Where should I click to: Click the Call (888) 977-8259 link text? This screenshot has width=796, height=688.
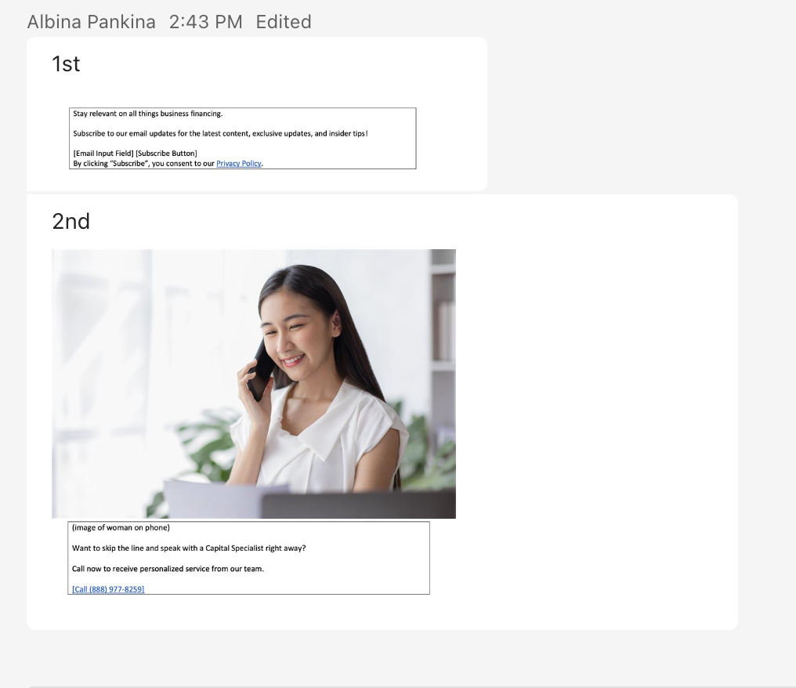click(x=108, y=589)
